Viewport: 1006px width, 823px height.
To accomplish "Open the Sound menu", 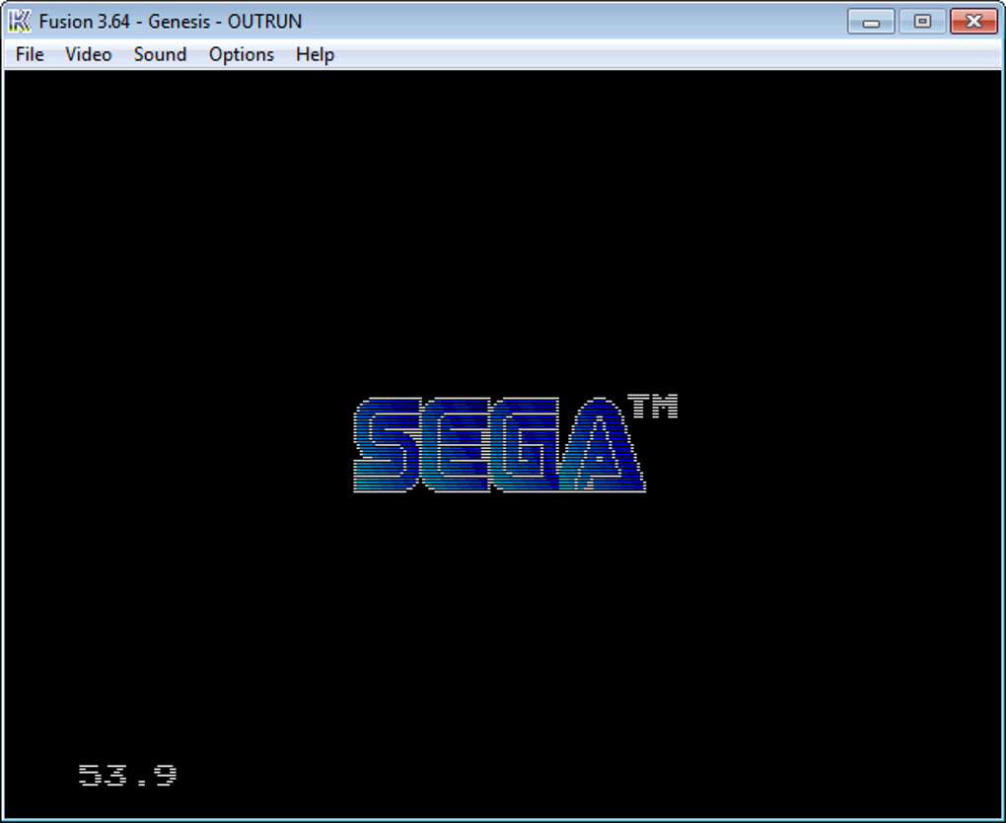I will tap(160, 54).
